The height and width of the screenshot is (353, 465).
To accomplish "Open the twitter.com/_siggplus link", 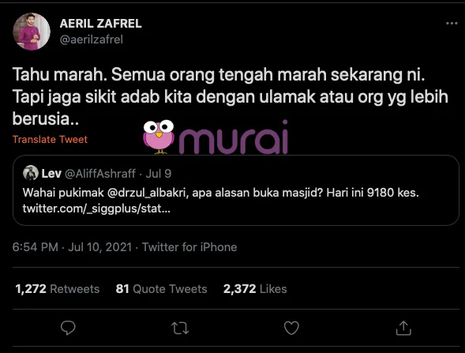I will tap(96, 208).
